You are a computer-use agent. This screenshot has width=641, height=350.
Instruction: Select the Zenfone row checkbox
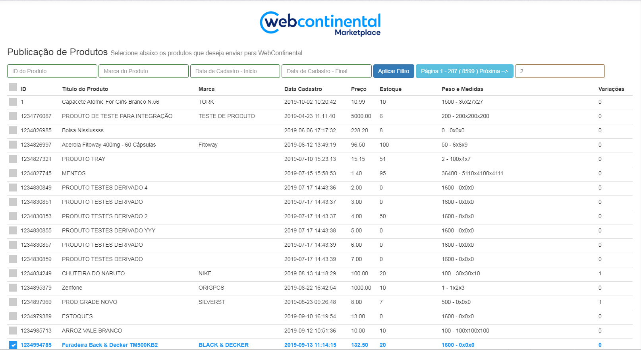click(13, 288)
